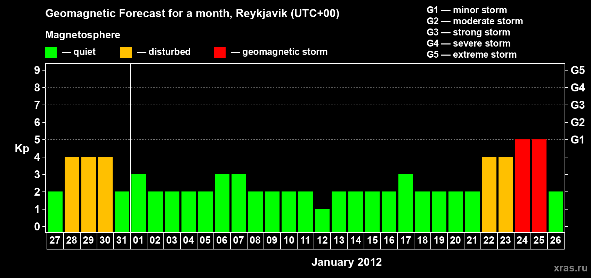
Task: Click the 'G5 — extreme storm' legend line
Action: 472,55
